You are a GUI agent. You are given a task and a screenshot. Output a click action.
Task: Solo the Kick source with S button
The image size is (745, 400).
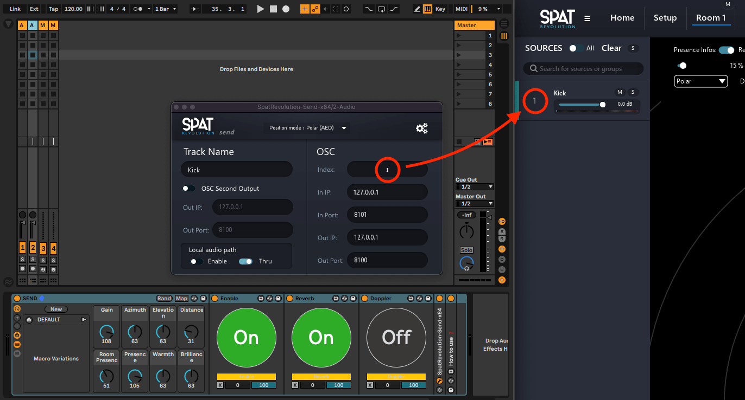633,92
